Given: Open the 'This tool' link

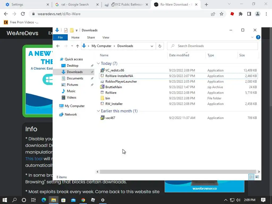Looking at the screenshot, I should [34, 159].
